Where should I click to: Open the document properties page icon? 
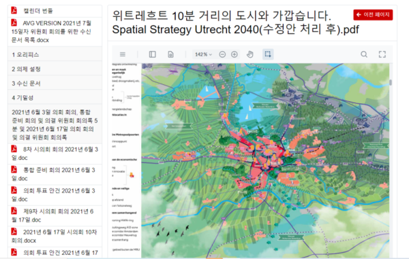[170, 54]
